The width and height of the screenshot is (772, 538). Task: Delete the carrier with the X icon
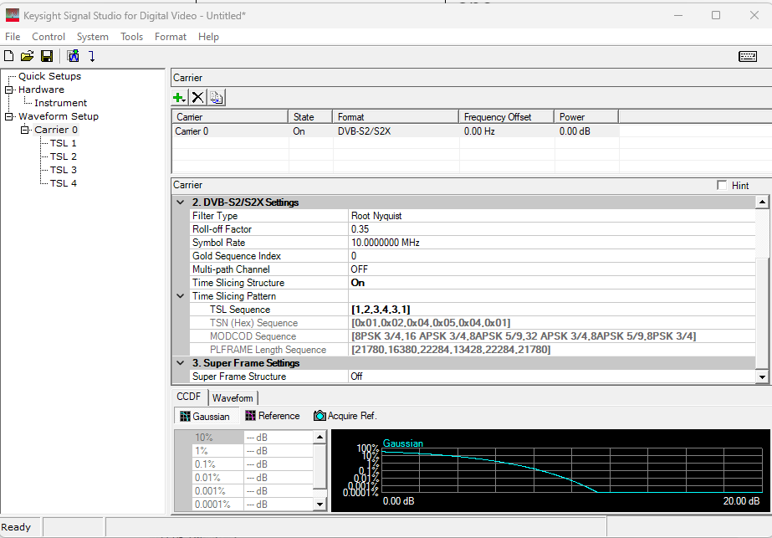click(197, 98)
